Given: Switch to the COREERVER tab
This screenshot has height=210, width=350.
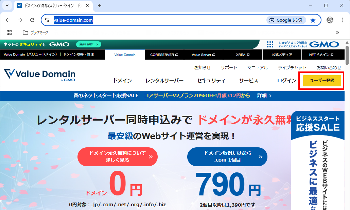Looking at the screenshot, I should point(164,55).
